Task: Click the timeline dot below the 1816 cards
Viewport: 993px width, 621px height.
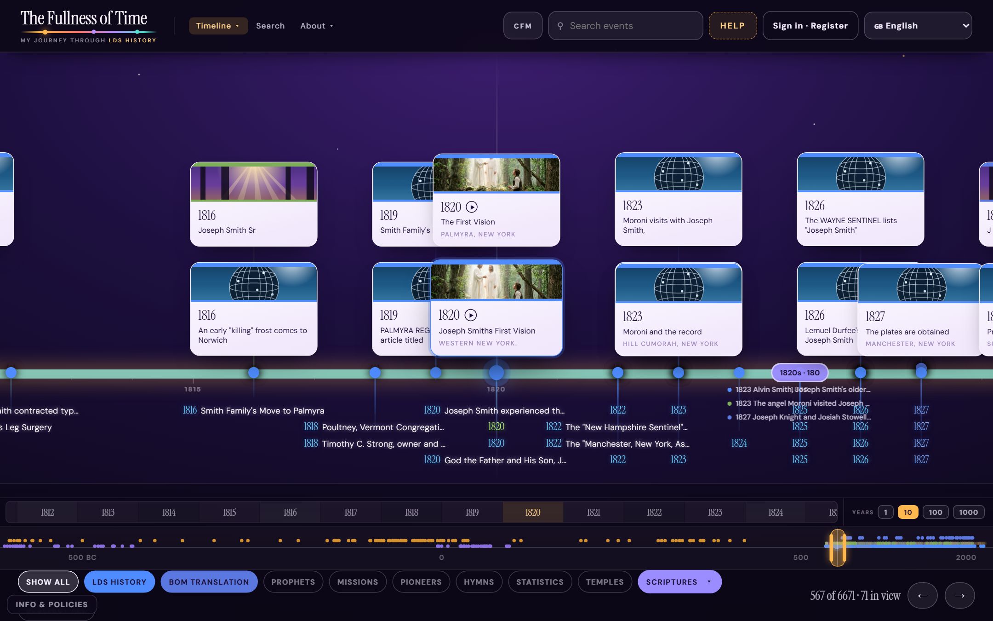Action: (254, 373)
